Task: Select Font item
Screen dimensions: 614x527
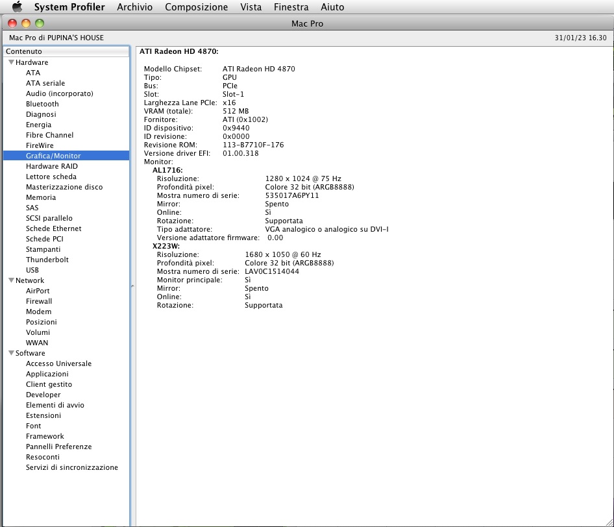Action: [x=33, y=426]
